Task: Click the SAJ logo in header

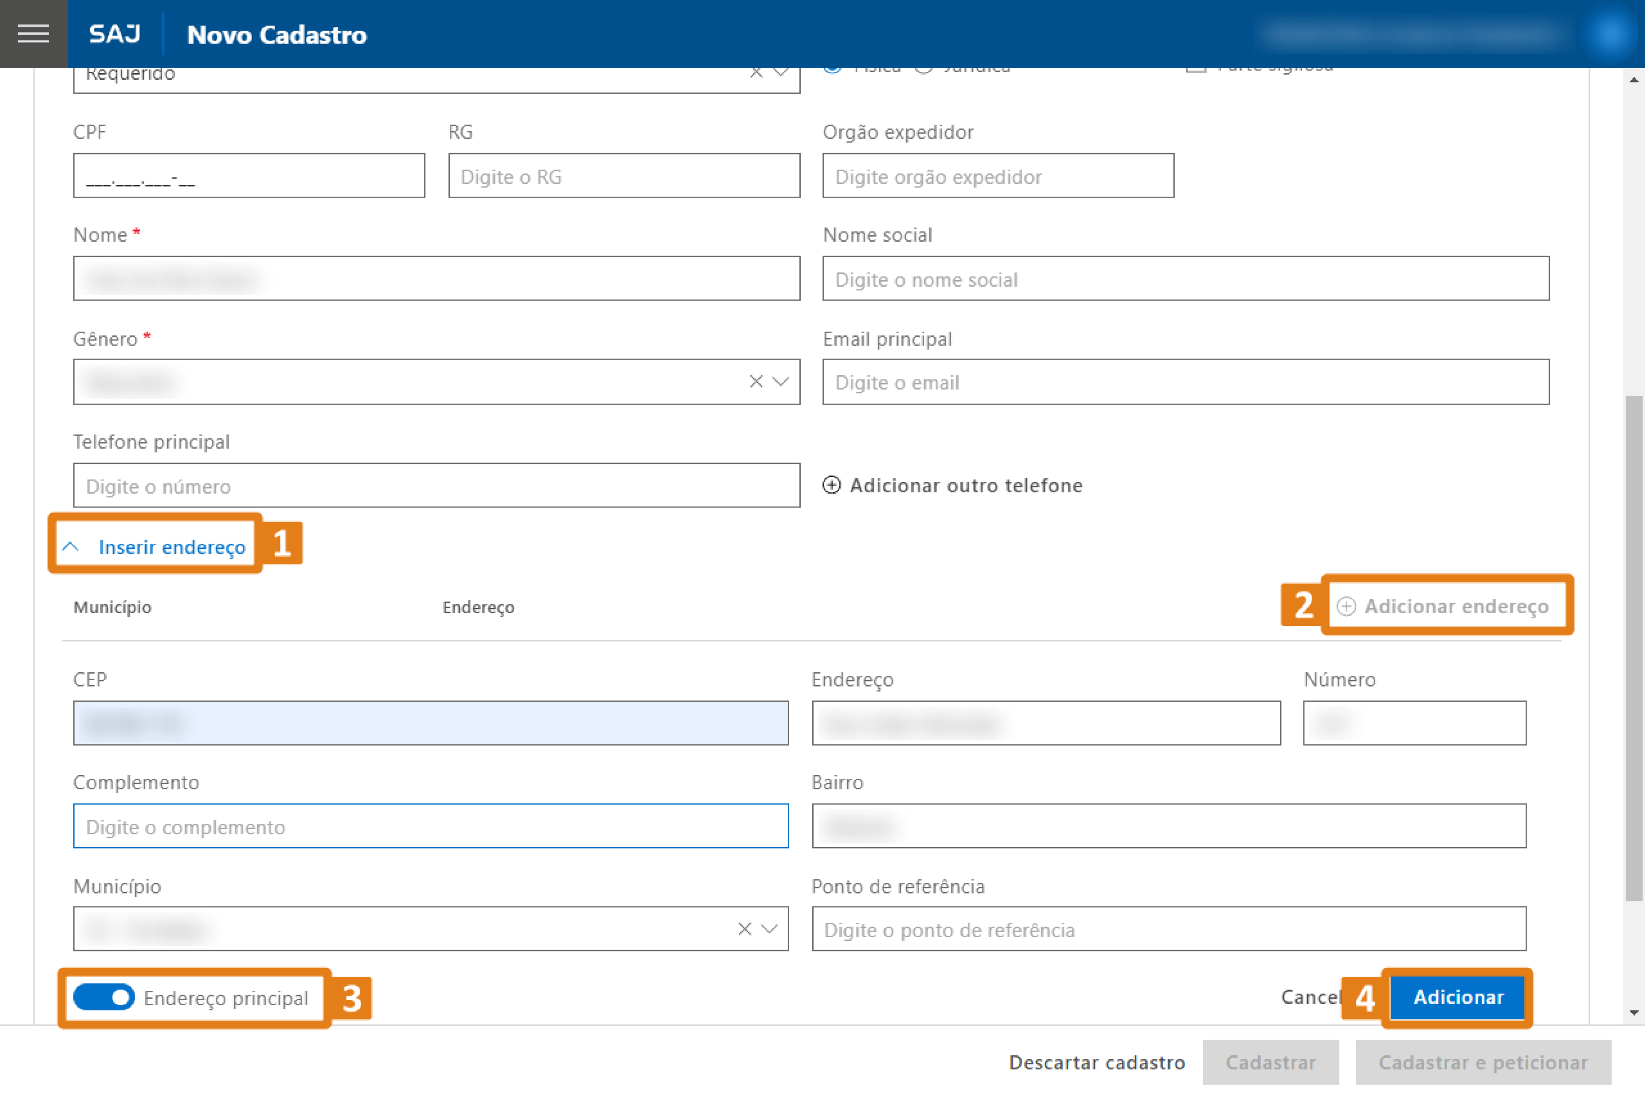Action: tap(114, 34)
